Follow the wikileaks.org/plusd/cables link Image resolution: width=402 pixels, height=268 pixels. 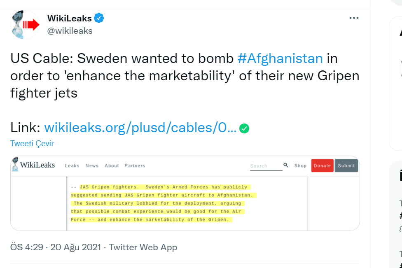[x=140, y=128]
